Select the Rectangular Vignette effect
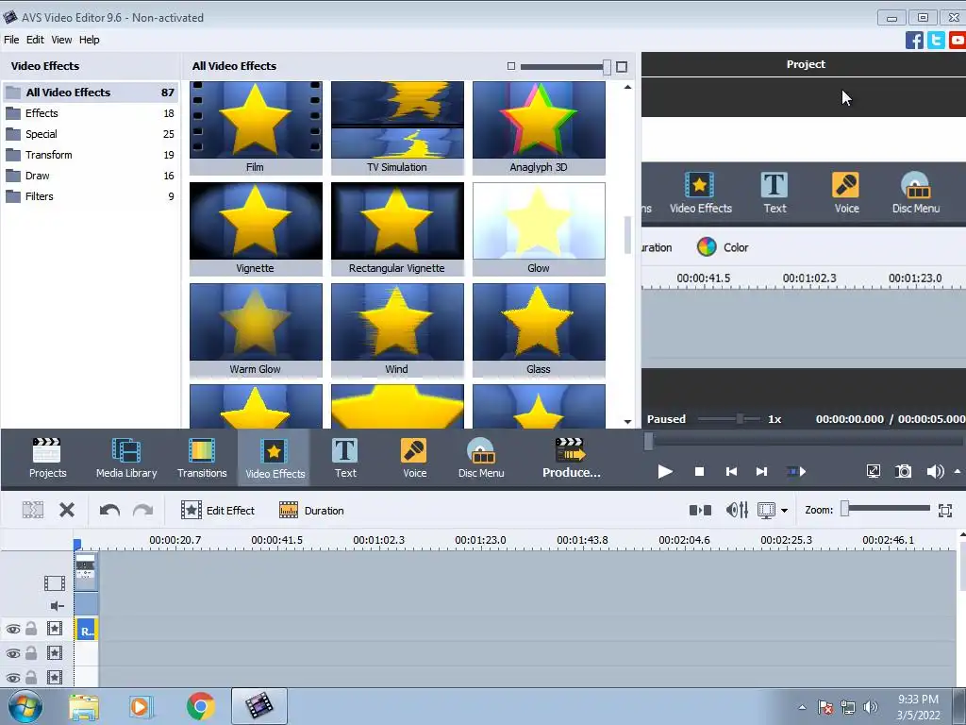 [x=397, y=228]
